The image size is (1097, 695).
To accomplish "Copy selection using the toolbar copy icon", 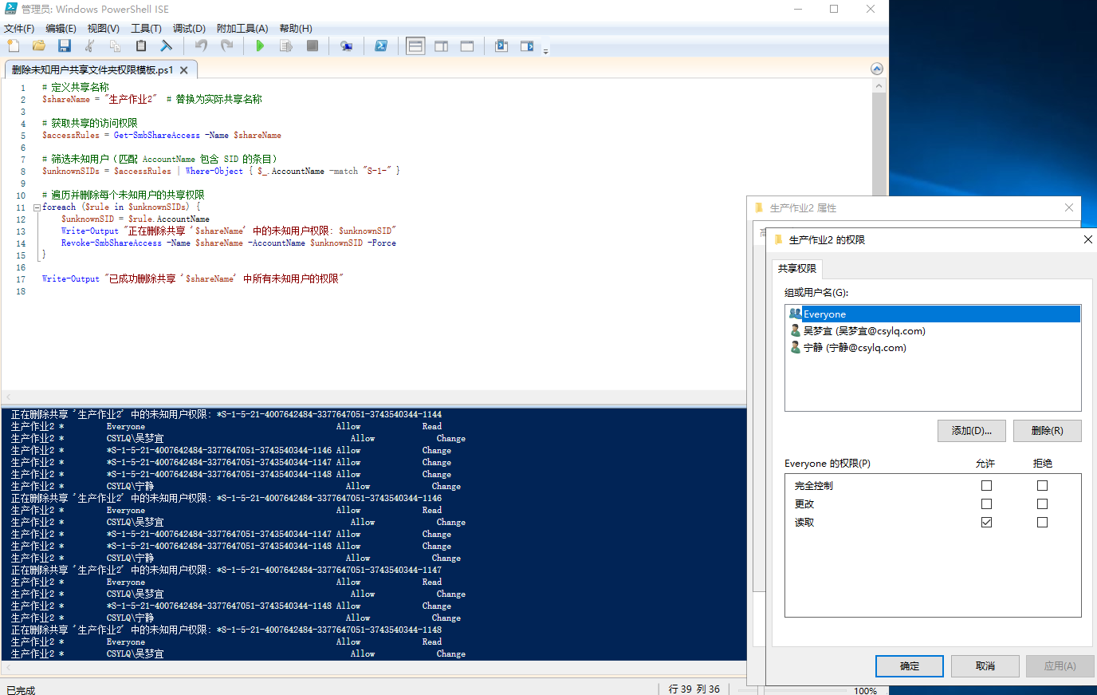I will [116, 46].
